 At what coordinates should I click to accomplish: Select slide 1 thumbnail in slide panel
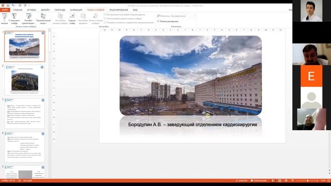point(25,47)
